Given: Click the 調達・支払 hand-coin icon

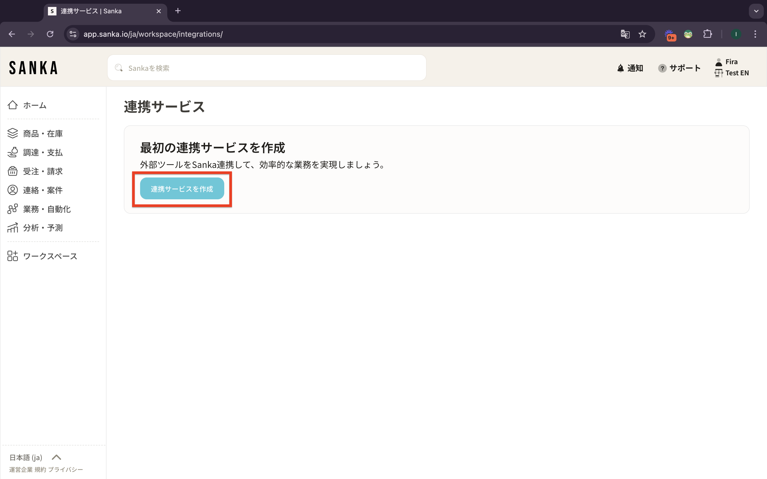Looking at the screenshot, I should coord(13,152).
